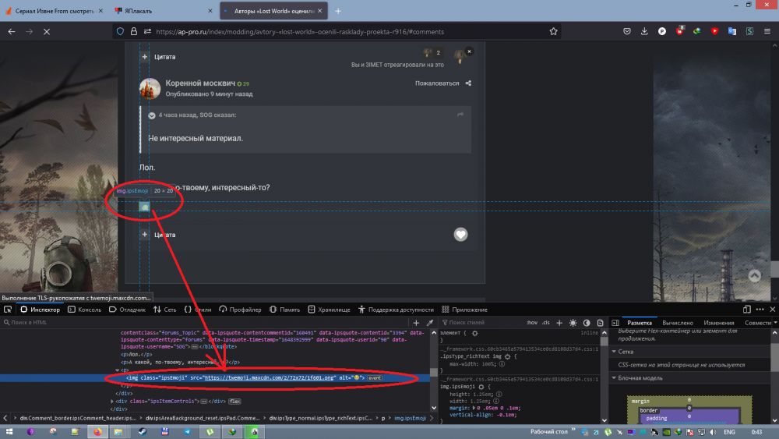Stop page loading with X button

click(x=46, y=32)
